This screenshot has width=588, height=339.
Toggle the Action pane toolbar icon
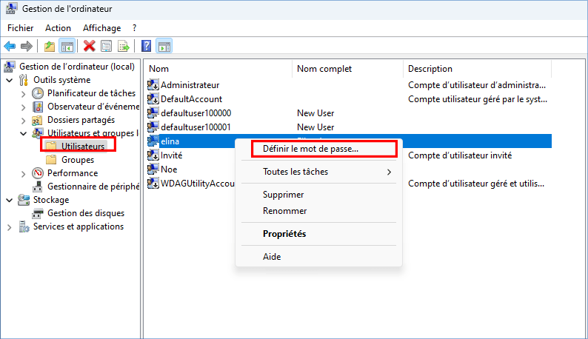point(164,47)
